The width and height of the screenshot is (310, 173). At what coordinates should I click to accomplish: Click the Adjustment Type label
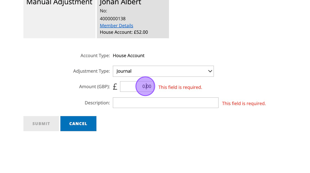(91, 71)
